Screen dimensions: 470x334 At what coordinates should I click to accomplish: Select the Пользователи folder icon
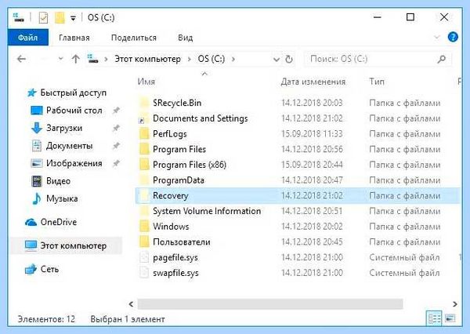tap(144, 241)
